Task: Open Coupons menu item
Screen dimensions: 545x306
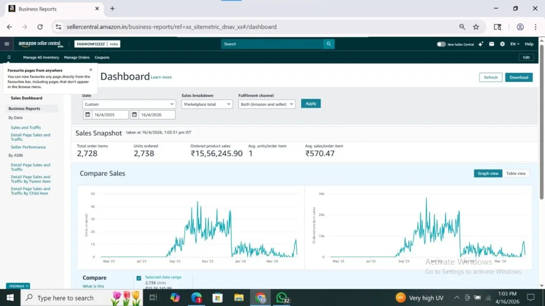Action: pyautogui.click(x=102, y=57)
